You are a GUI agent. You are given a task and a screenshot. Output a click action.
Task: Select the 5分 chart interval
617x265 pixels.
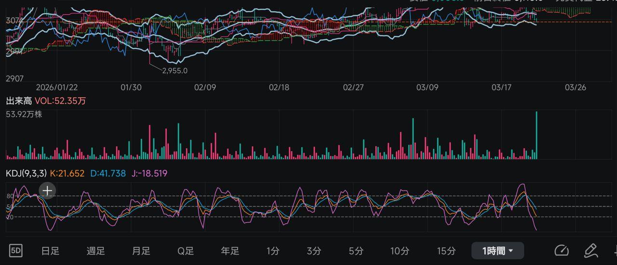click(x=356, y=251)
